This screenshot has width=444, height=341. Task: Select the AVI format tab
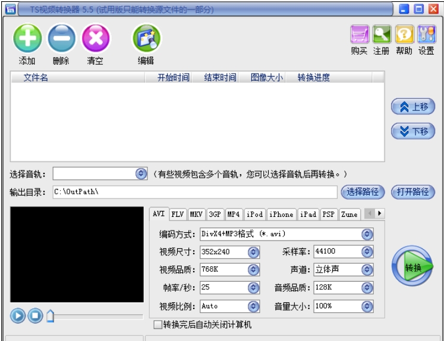(x=159, y=214)
